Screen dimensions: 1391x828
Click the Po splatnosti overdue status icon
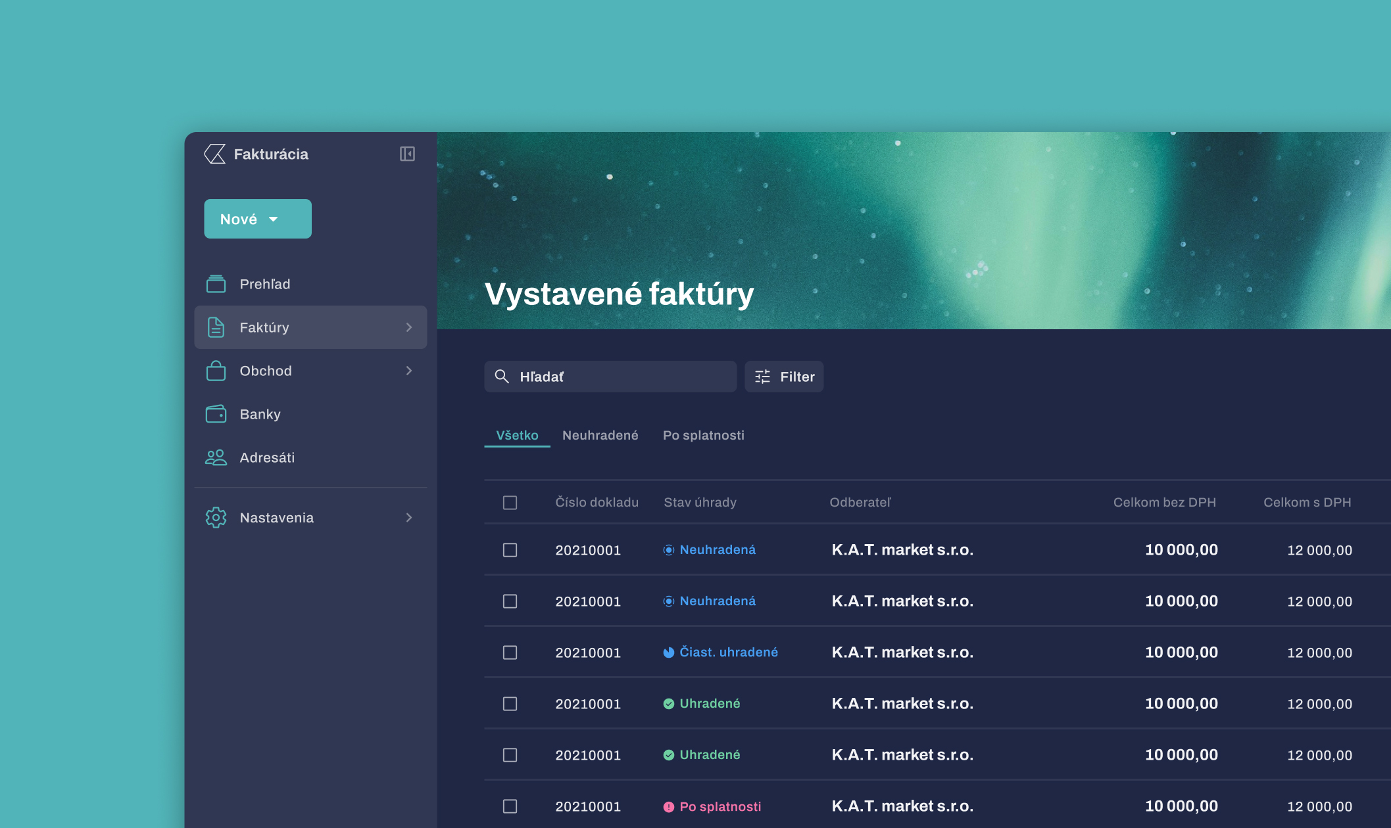tap(668, 807)
